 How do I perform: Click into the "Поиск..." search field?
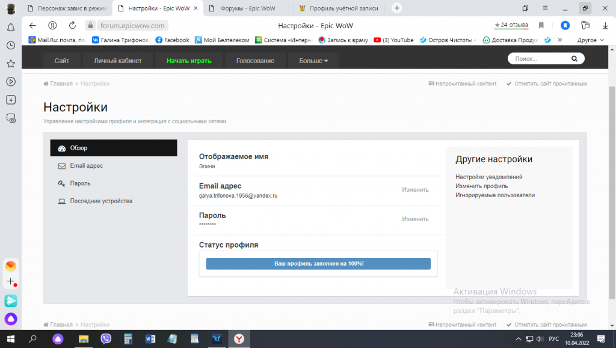coord(538,59)
